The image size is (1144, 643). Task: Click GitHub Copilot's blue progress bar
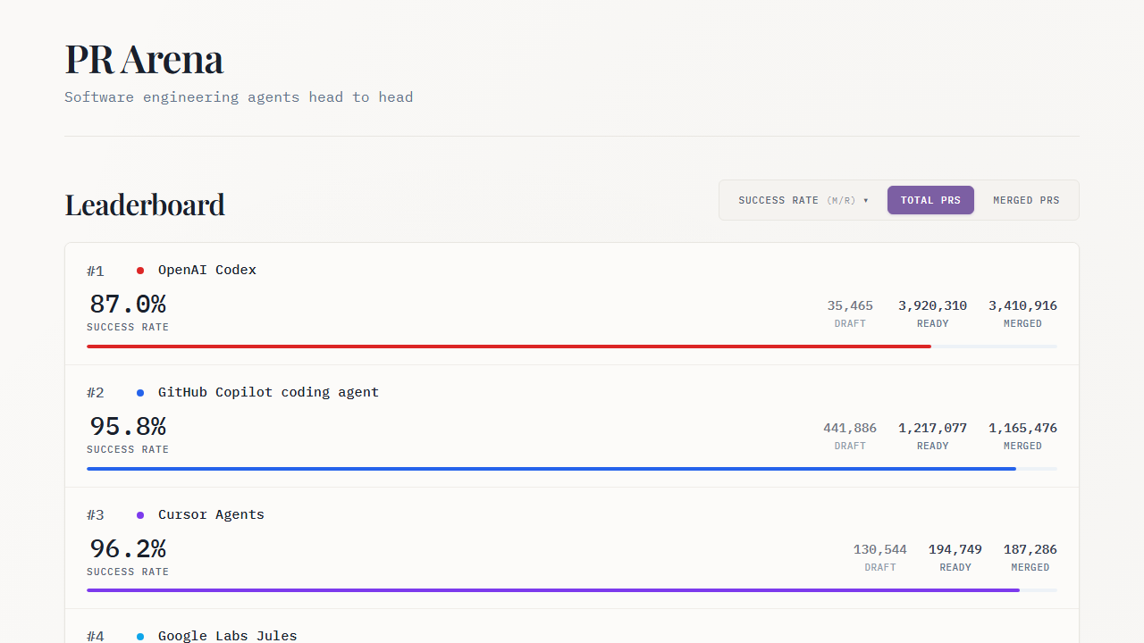coord(551,468)
